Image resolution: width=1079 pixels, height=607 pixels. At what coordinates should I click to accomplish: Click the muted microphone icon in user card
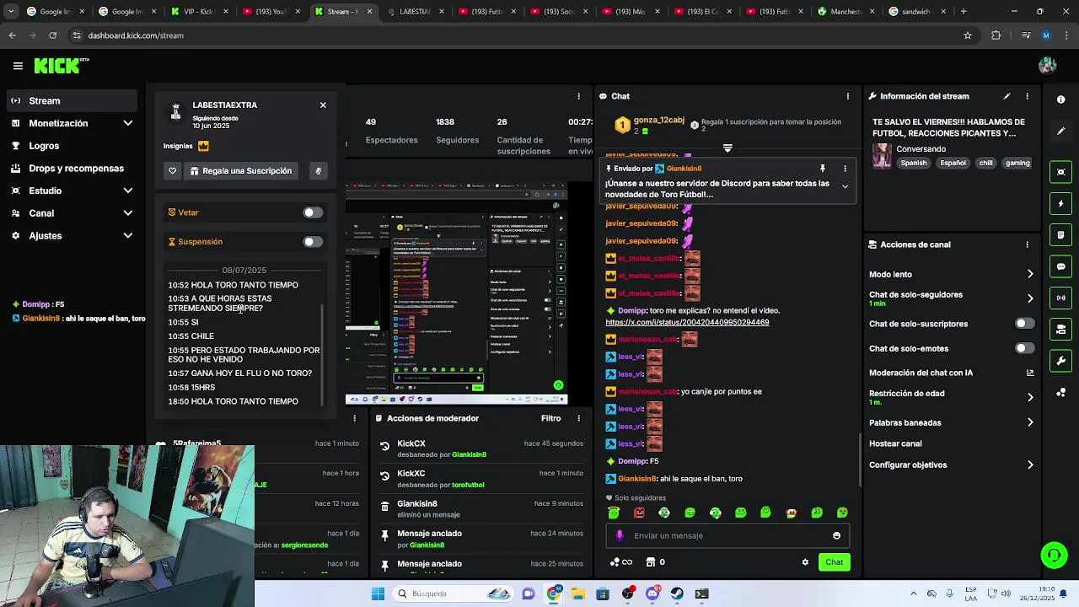[318, 171]
